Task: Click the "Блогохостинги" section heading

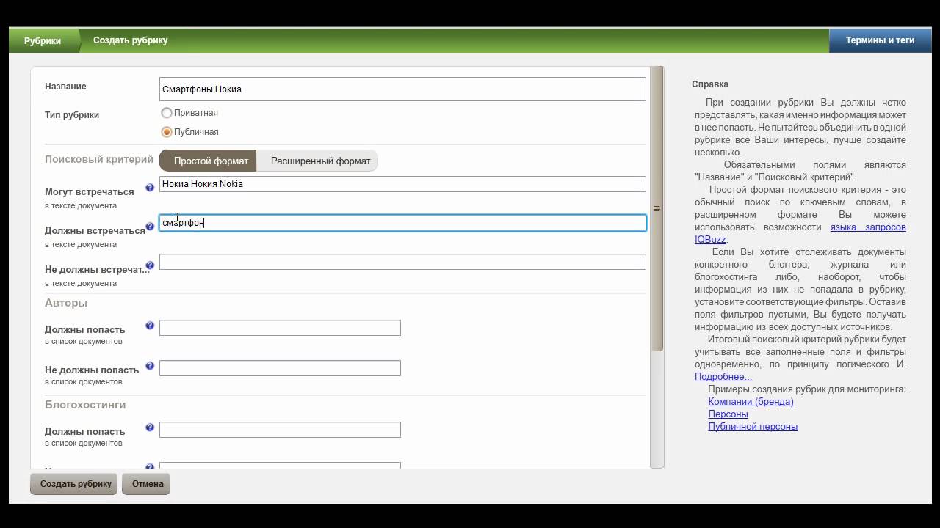Action: (85, 405)
